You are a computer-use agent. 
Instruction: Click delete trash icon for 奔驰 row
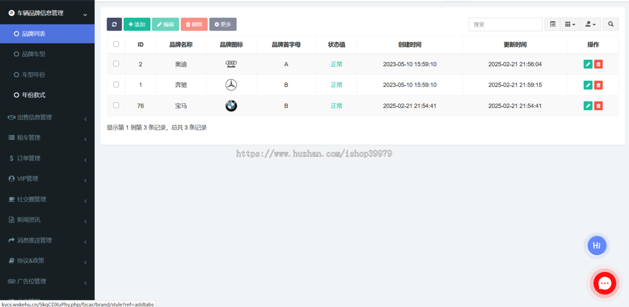click(x=599, y=85)
